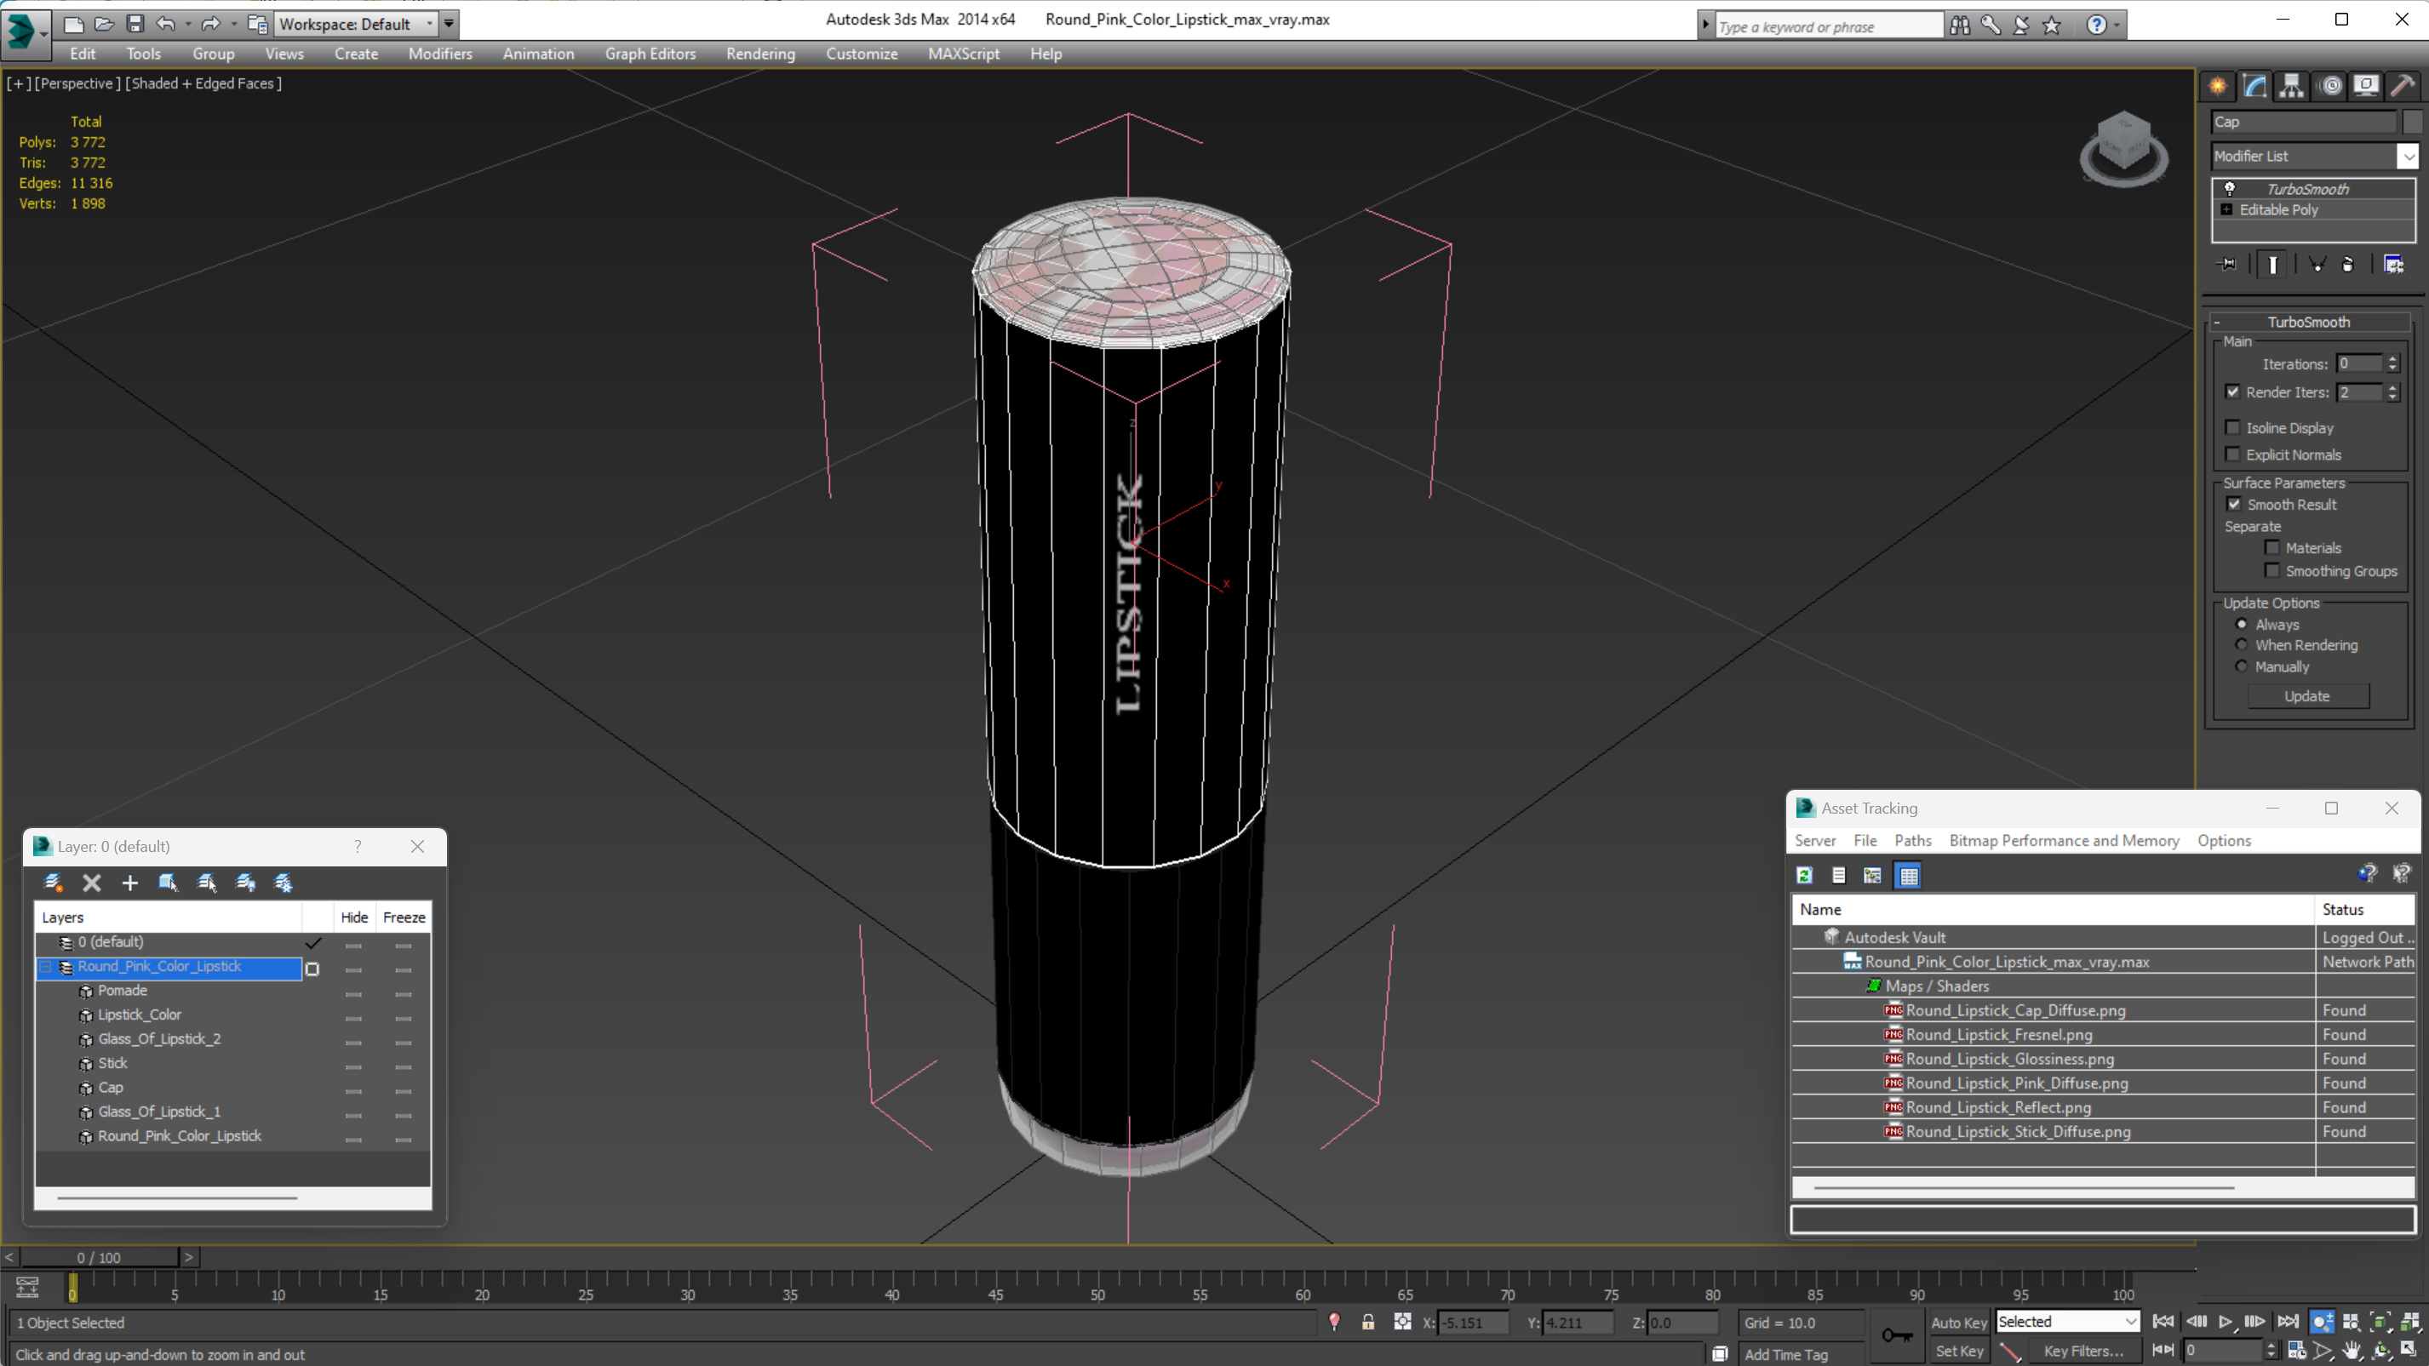Enable the Isoline Display checkbox
The image size is (2429, 1366).
2233,428
